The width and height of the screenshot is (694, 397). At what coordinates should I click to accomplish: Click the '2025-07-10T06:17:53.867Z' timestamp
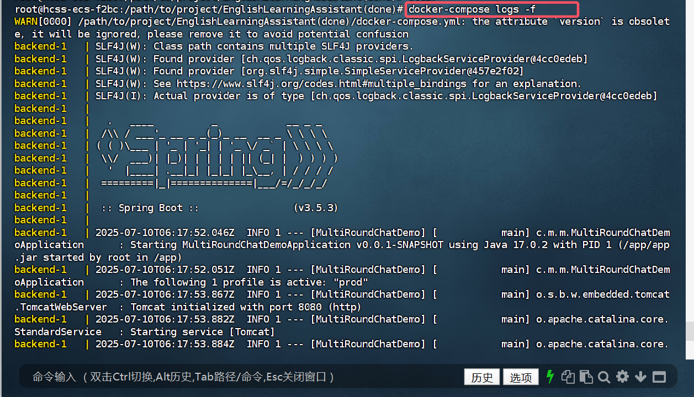pyautogui.click(x=165, y=294)
